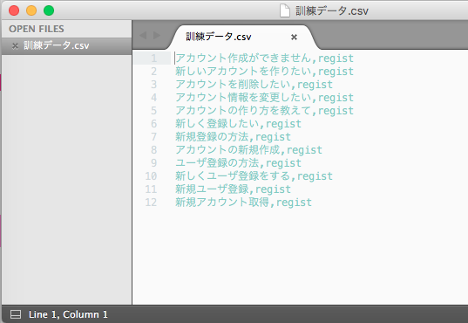Click the title bar filename 訓練データ.csv
Viewport: 468px width, 323px height.
(x=332, y=11)
